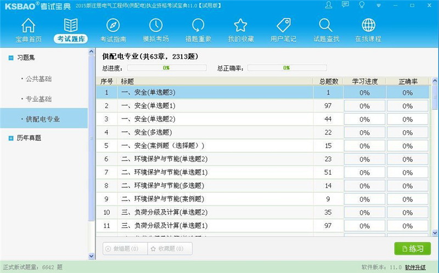Click the lightbulb tips icon in title bar
Screen dimensions: 439x273
point(362,5)
